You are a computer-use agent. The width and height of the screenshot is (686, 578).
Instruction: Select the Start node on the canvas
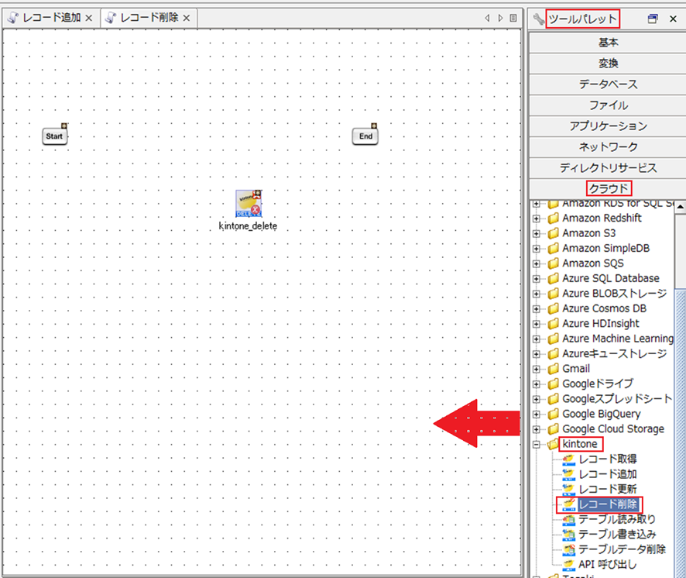tap(55, 136)
